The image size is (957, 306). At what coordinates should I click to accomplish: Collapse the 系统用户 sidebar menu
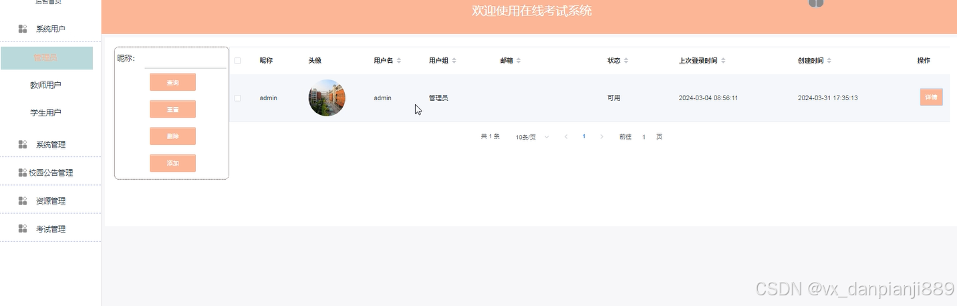click(51, 29)
